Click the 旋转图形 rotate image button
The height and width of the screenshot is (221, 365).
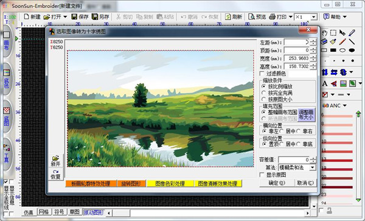click(131, 183)
